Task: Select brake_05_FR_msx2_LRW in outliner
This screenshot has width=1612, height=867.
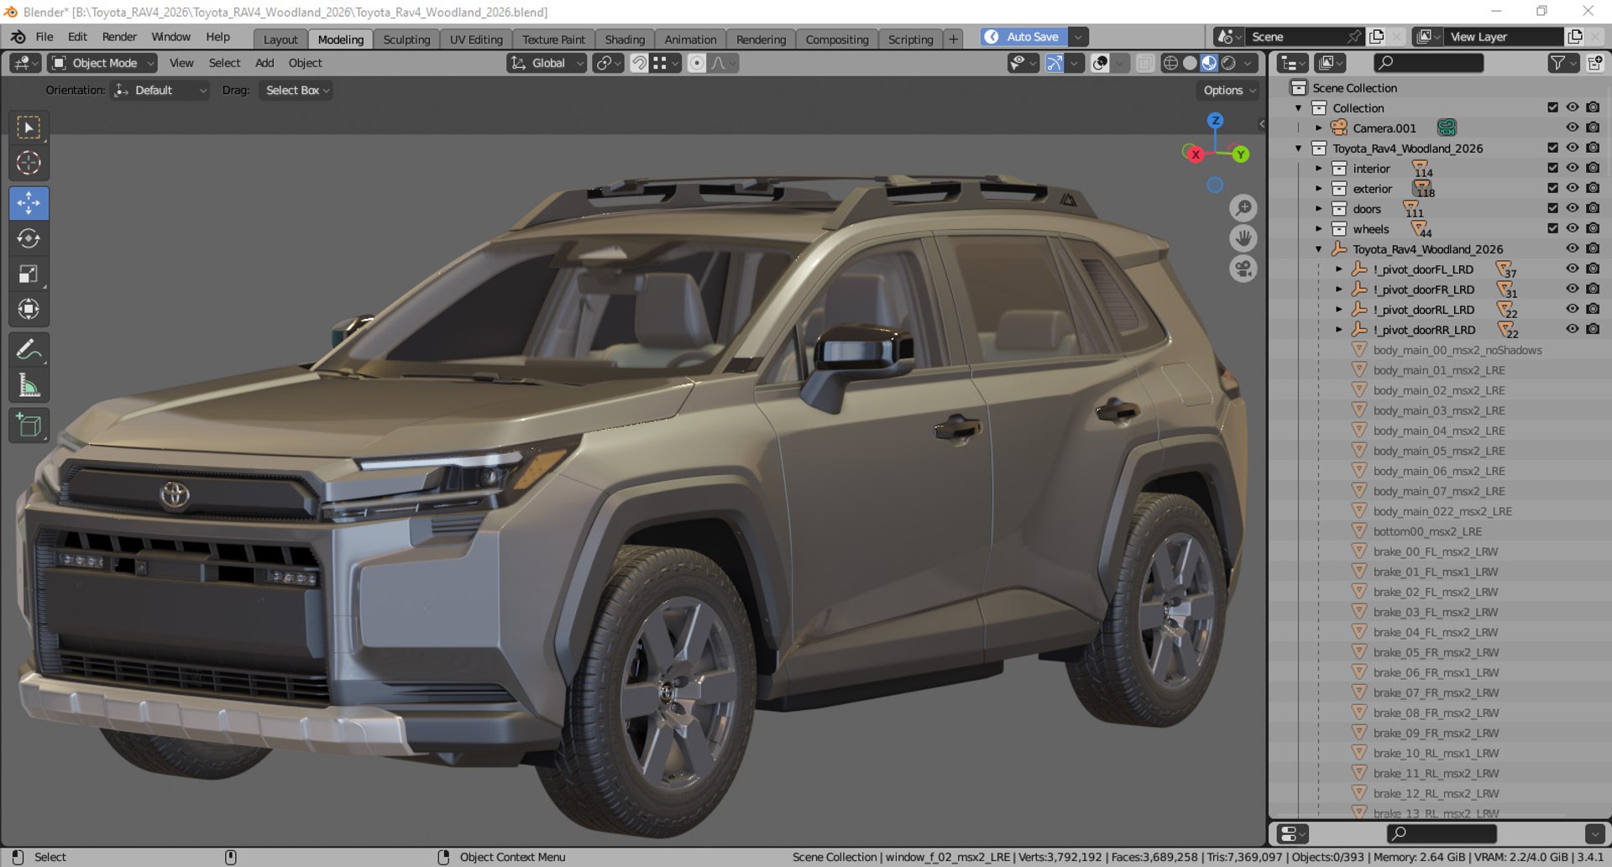Action: coord(1436,652)
